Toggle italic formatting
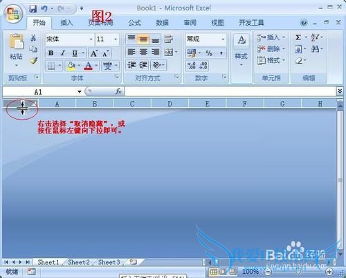This screenshot has height=278, width=346. 63,53
